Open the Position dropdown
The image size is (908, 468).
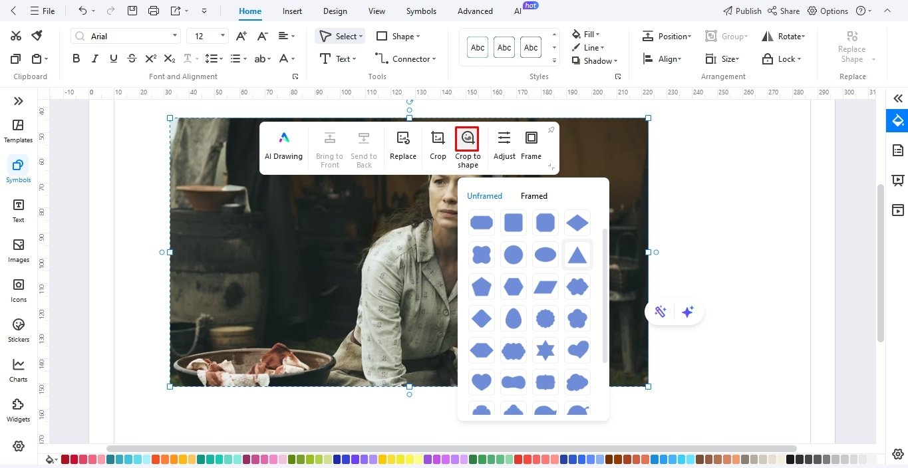(x=667, y=37)
